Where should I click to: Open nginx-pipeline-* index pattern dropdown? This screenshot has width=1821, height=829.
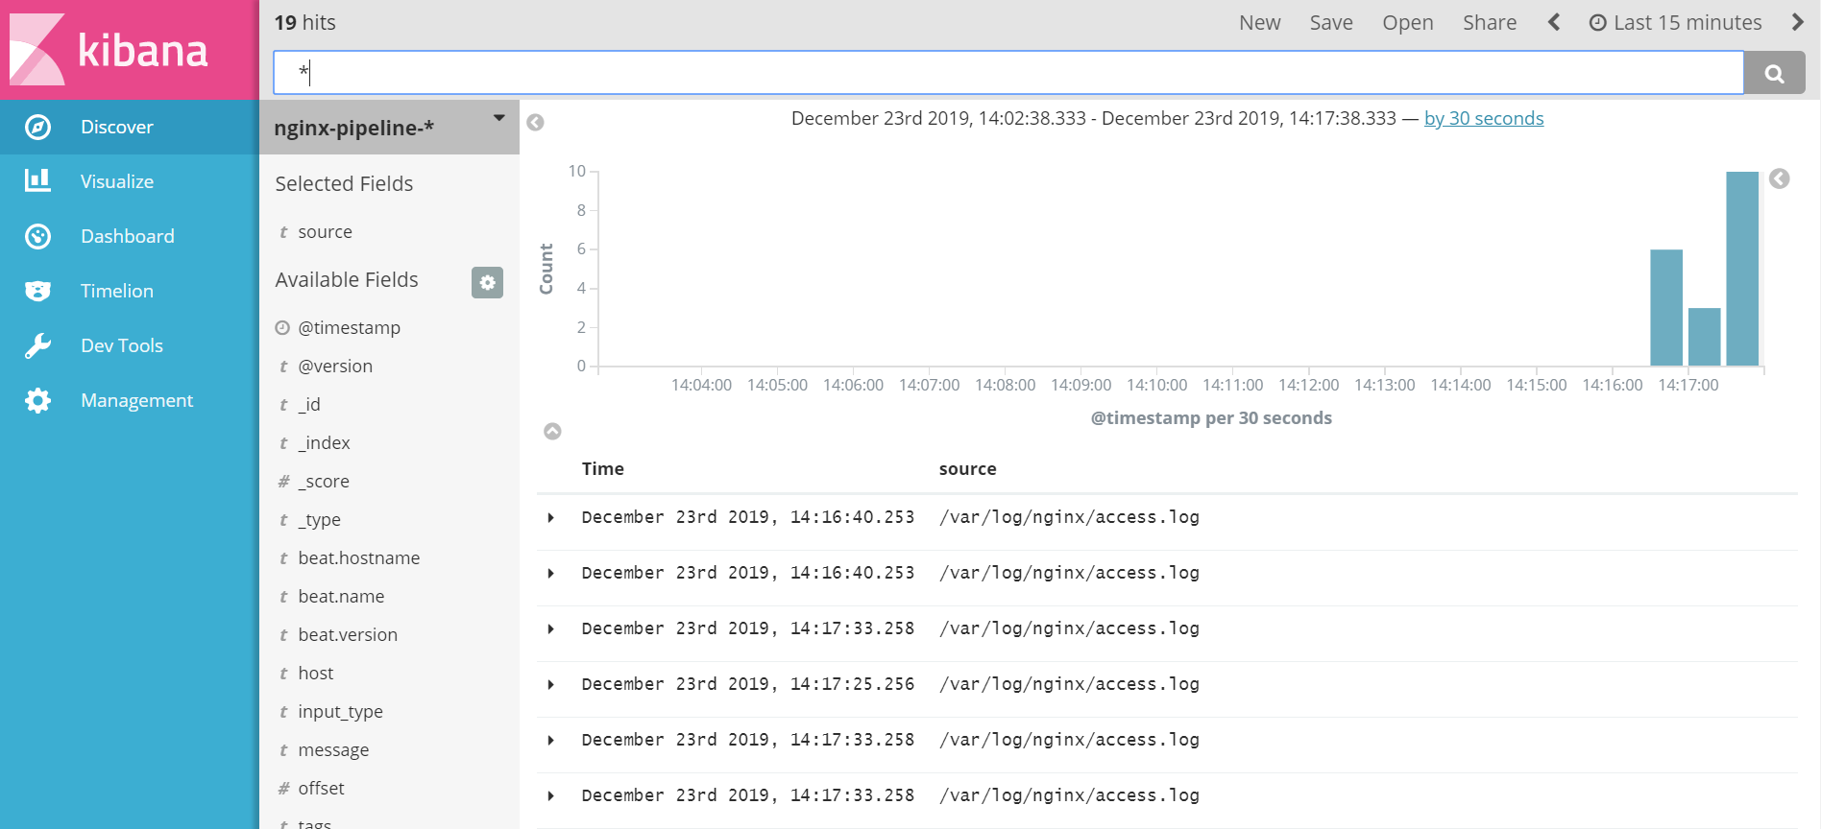(498, 118)
